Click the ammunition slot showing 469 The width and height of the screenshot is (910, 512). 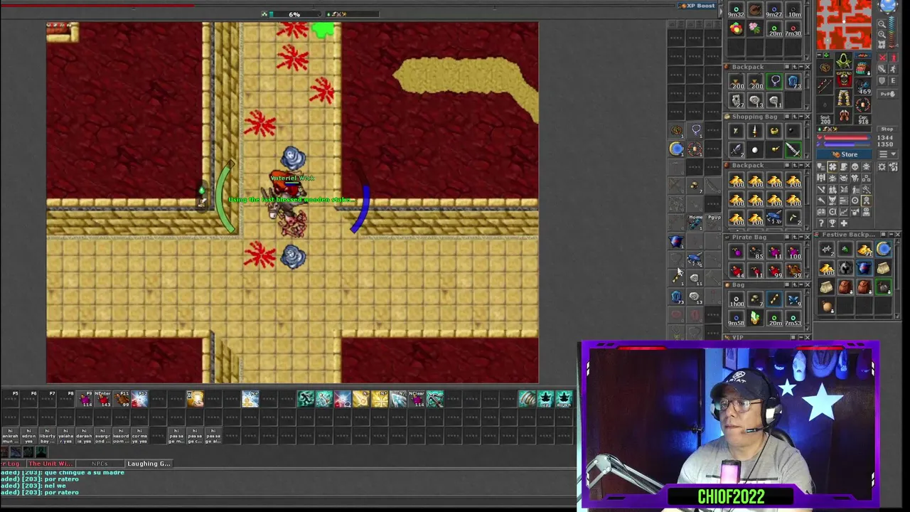pyautogui.click(x=863, y=87)
